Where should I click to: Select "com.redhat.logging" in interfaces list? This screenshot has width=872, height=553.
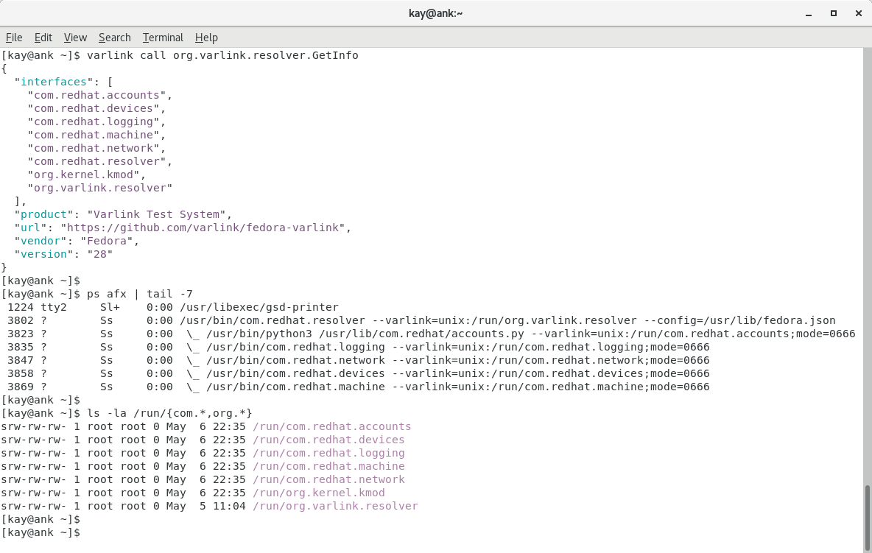pos(94,121)
